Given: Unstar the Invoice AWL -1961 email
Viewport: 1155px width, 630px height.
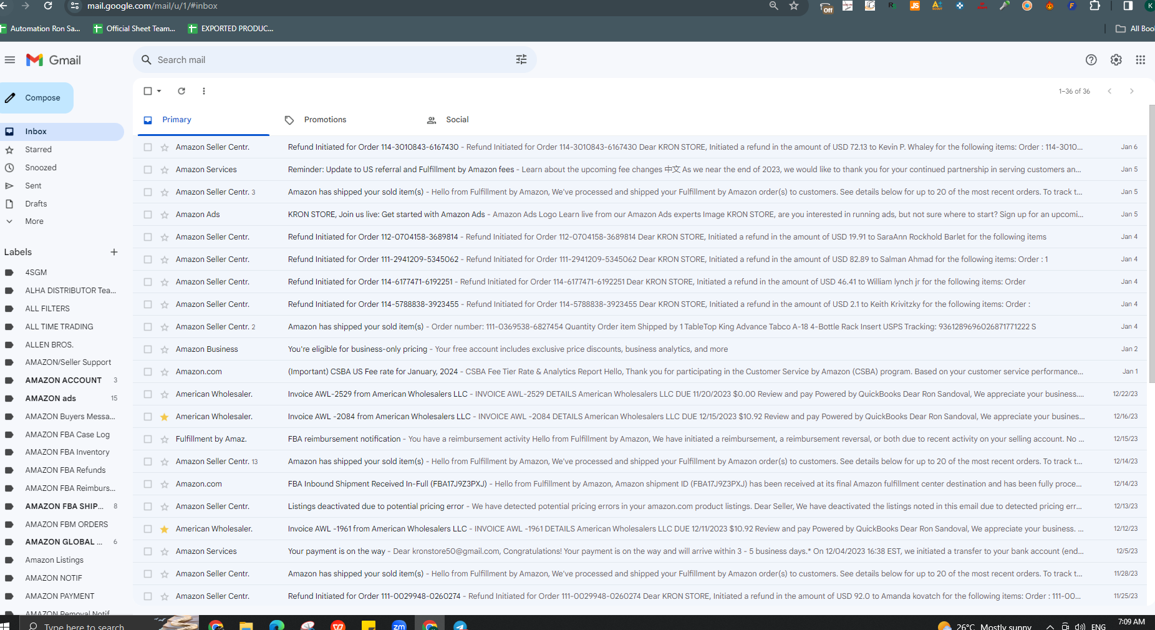Looking at the screenshot, I should [165, 529].
